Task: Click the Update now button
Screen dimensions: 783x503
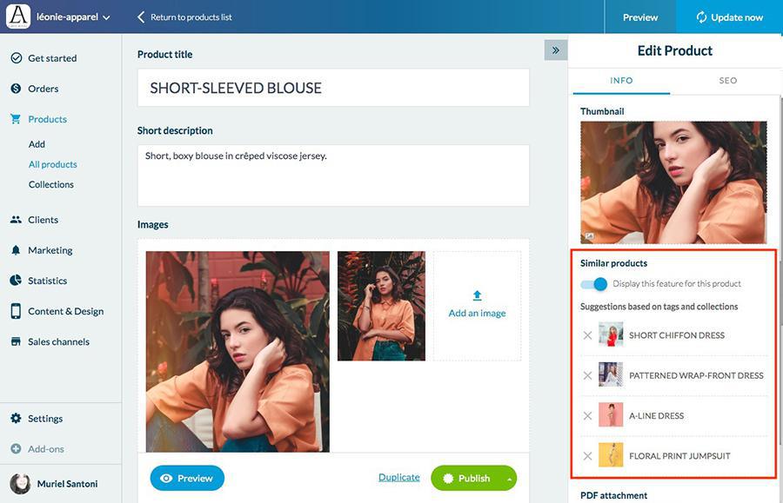Action: 730,17
